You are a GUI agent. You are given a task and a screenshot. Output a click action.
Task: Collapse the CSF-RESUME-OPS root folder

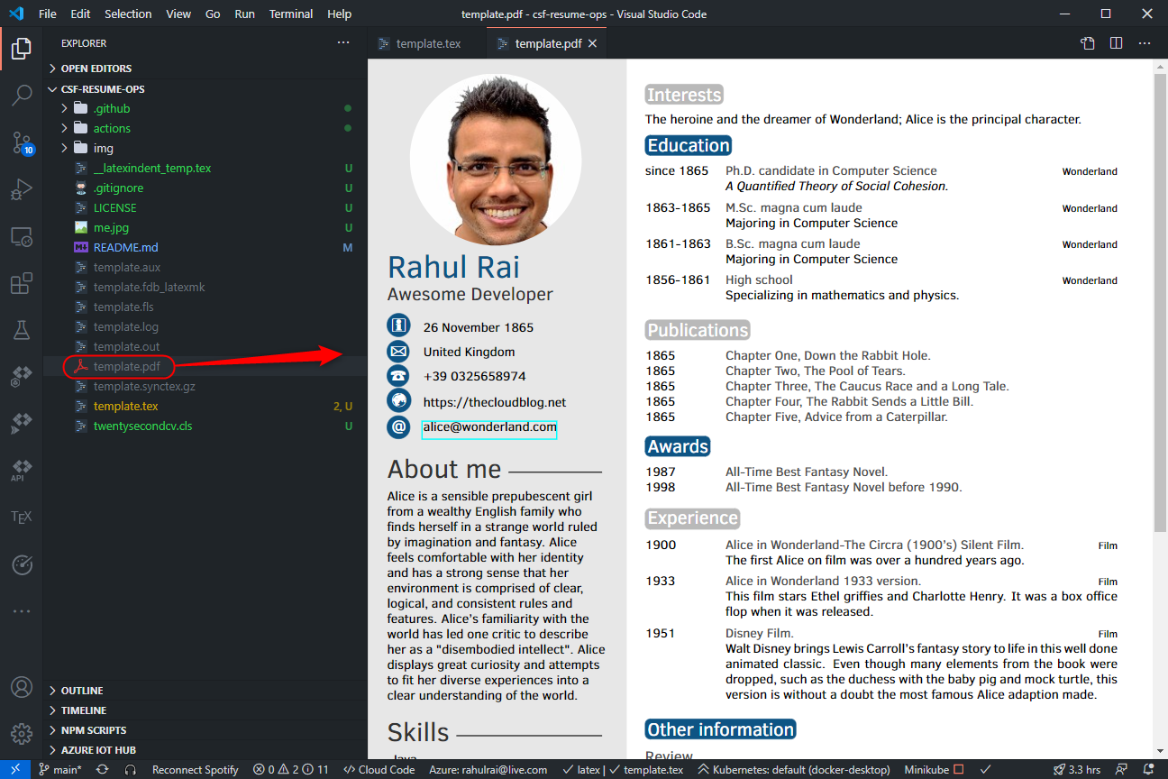point(103,89)
